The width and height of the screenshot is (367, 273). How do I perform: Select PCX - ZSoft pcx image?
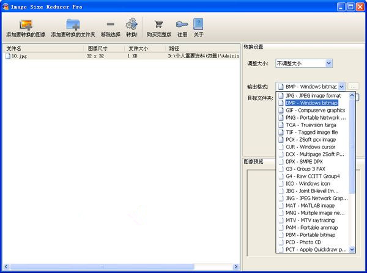pos(313,139)
